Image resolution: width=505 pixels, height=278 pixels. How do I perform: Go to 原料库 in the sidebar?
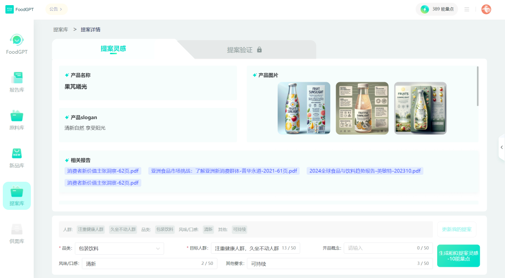[17, 116]
